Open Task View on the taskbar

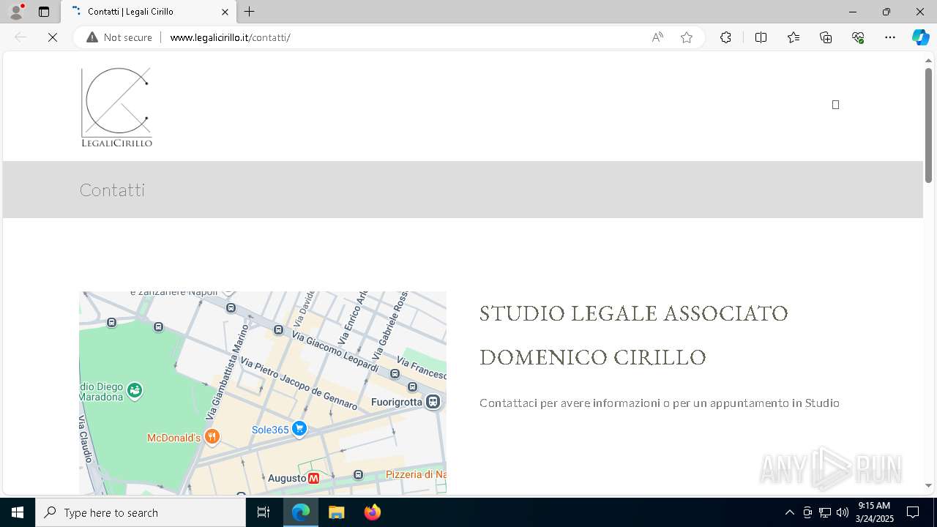[264, 512]
